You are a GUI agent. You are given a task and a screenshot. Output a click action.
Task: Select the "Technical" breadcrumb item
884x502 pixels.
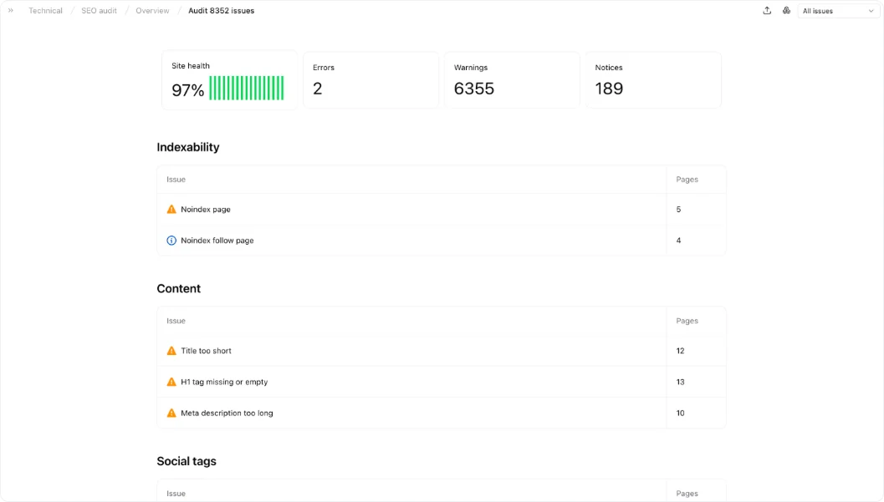click(44, 10)
